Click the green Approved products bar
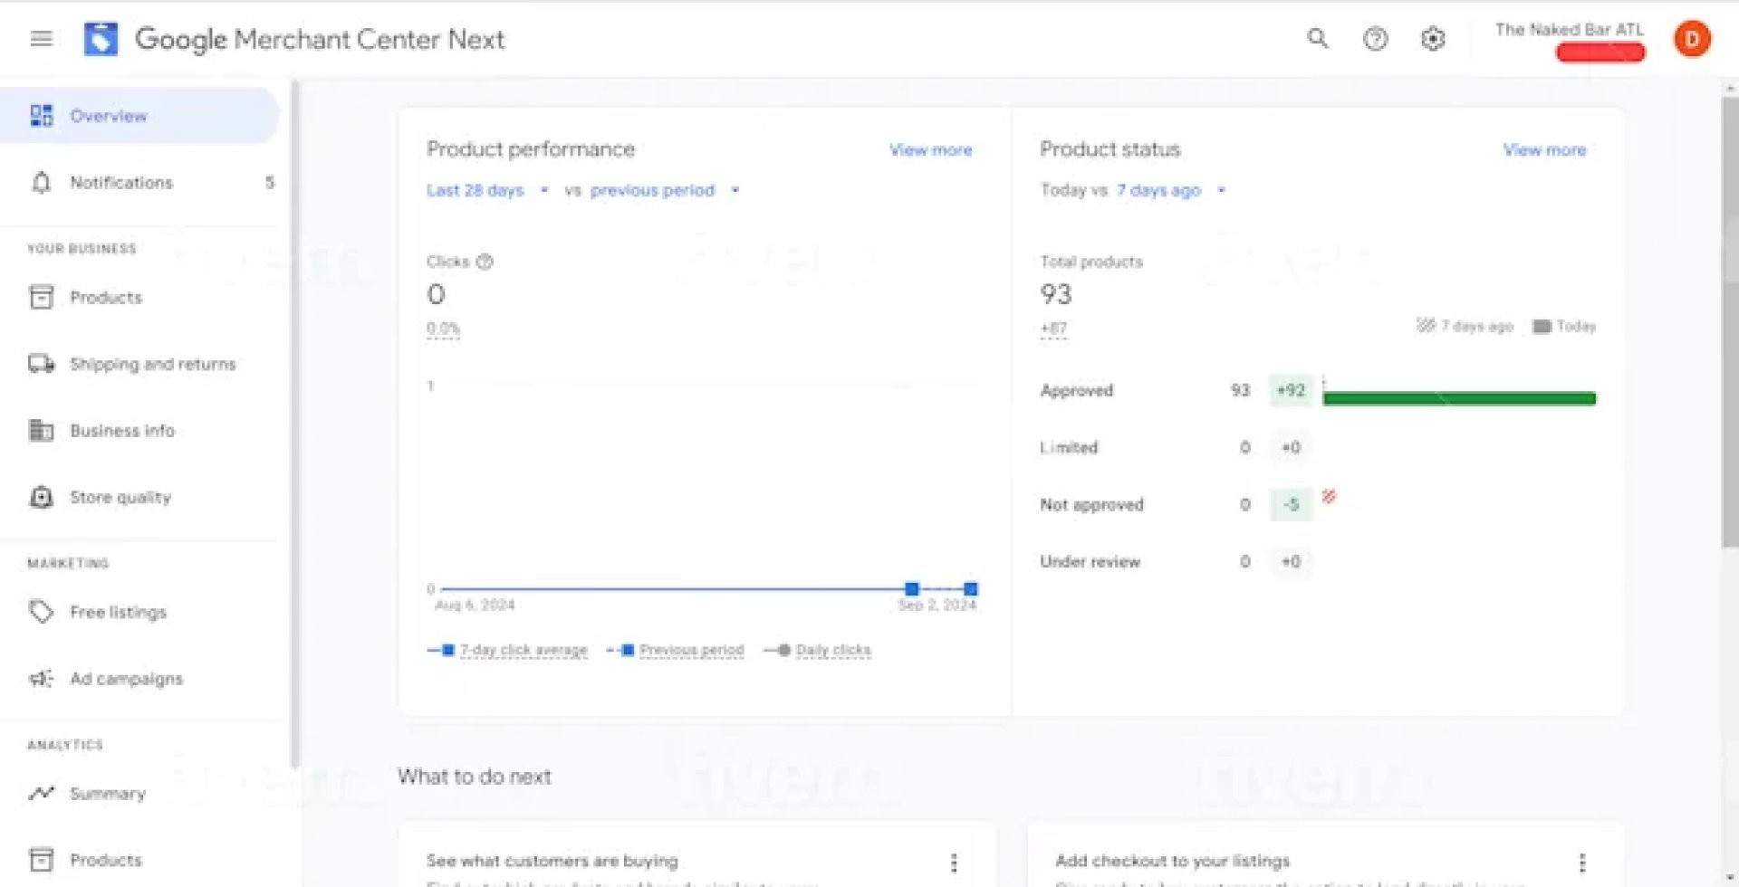 pos(1458,398)
